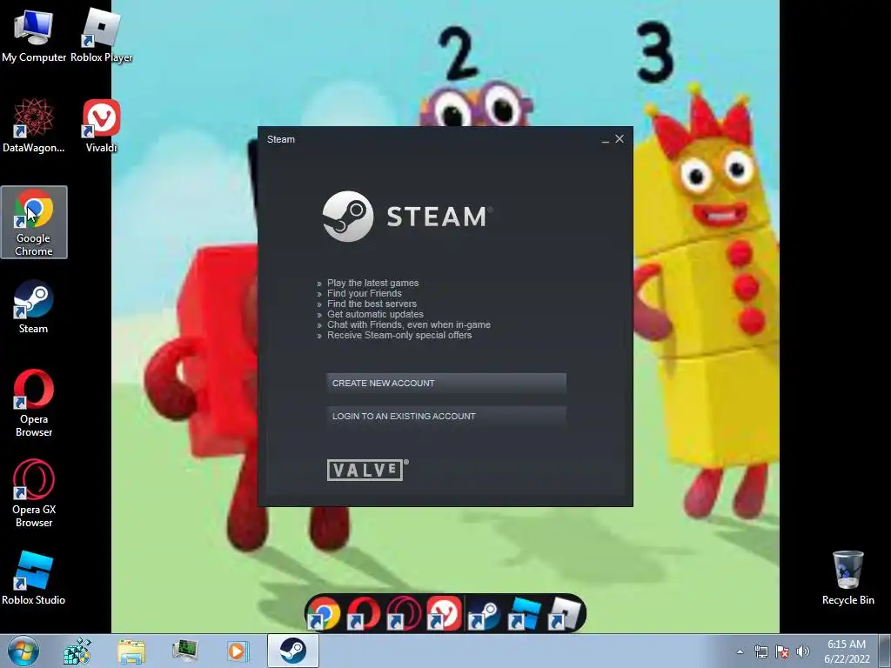The image size is (891, 668).
Task: Select the Opera GX Browser desktop shortcut
Action: (x=34, y=494)
